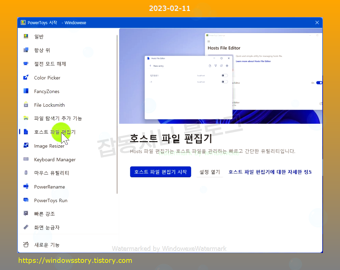Click the 빠른 강조 (Quick Accent) icon
The width and height of the screenshot is (340, 270).
point(26,213)
